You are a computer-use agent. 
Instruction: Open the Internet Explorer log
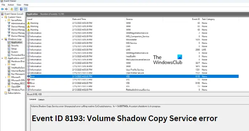click(18, 71)
